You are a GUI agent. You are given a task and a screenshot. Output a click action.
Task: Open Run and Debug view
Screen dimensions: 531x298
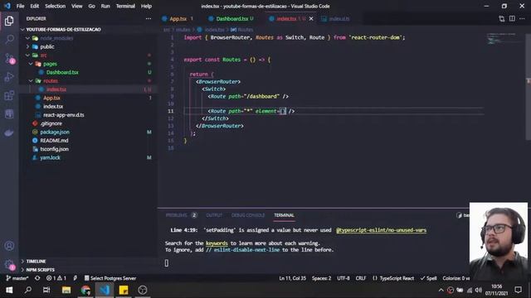[x=9, y=77]
